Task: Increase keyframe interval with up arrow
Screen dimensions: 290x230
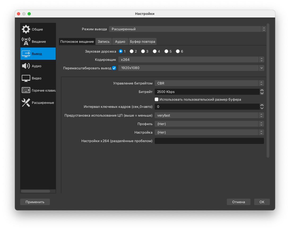Action: pyautogui.click(x=262, y=105)
